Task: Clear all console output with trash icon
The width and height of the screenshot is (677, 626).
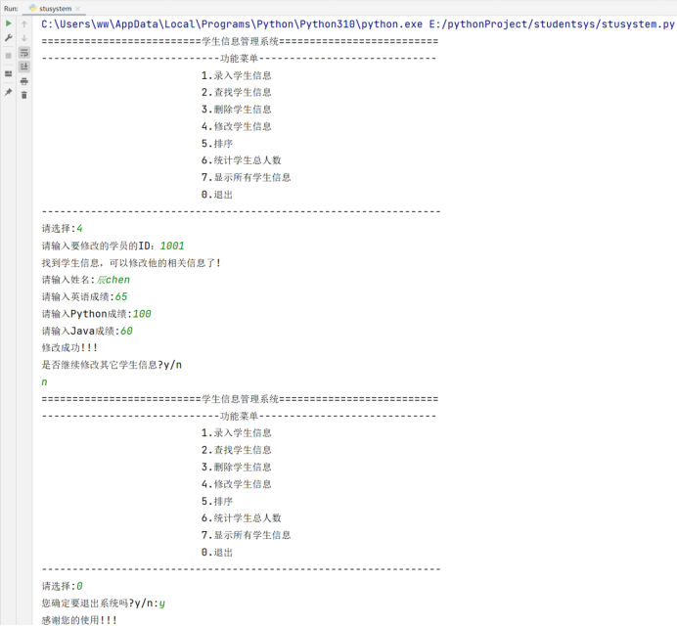Action: click(x=24, y=95)
